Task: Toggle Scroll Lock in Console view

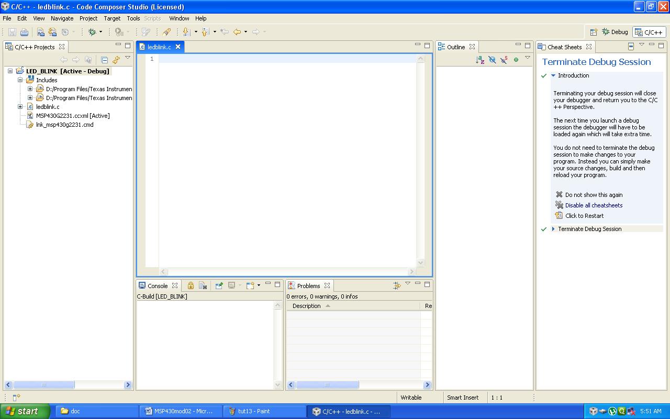Action: (x=191, y=285)
